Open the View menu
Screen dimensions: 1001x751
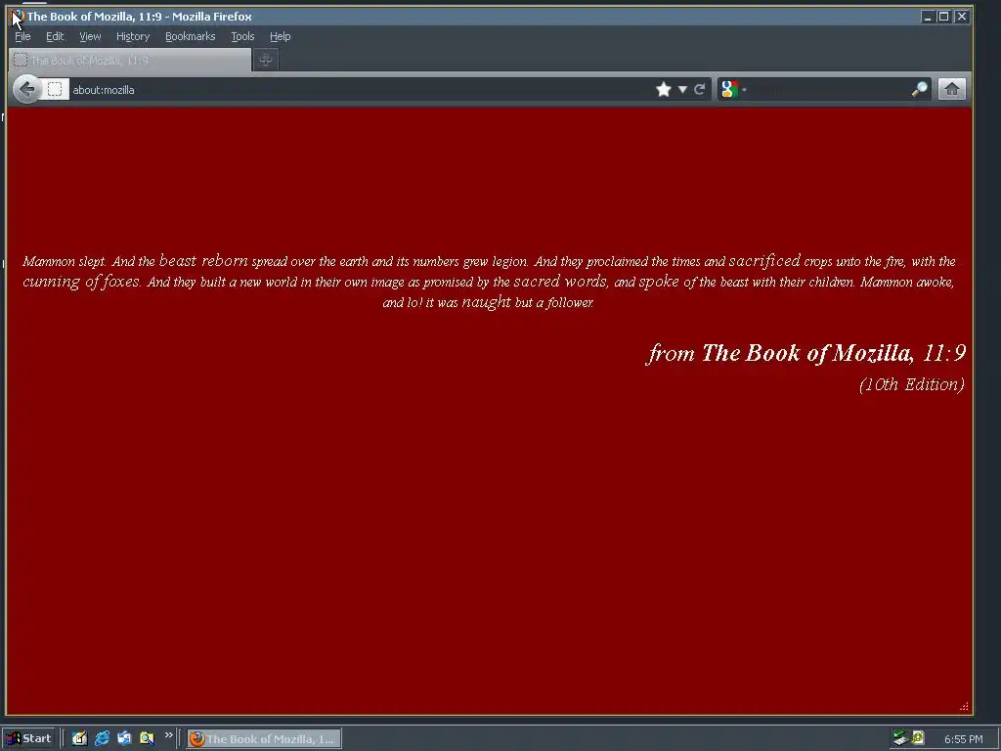90,36
